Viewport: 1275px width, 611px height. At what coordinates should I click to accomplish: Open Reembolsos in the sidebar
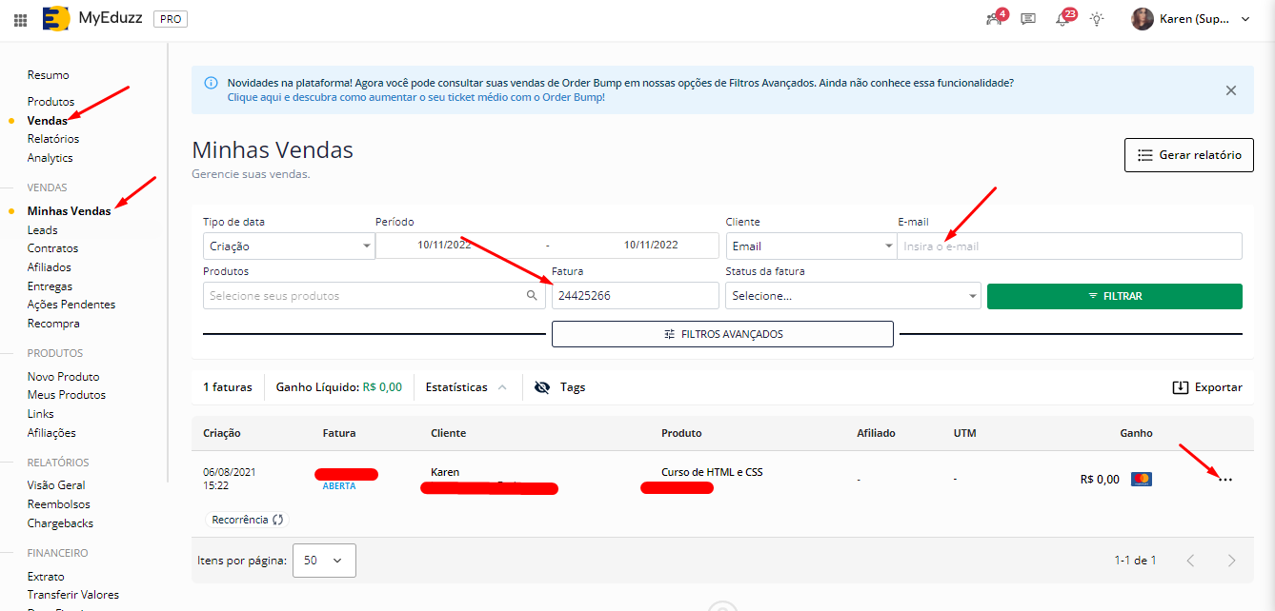(x=59, y=504)
